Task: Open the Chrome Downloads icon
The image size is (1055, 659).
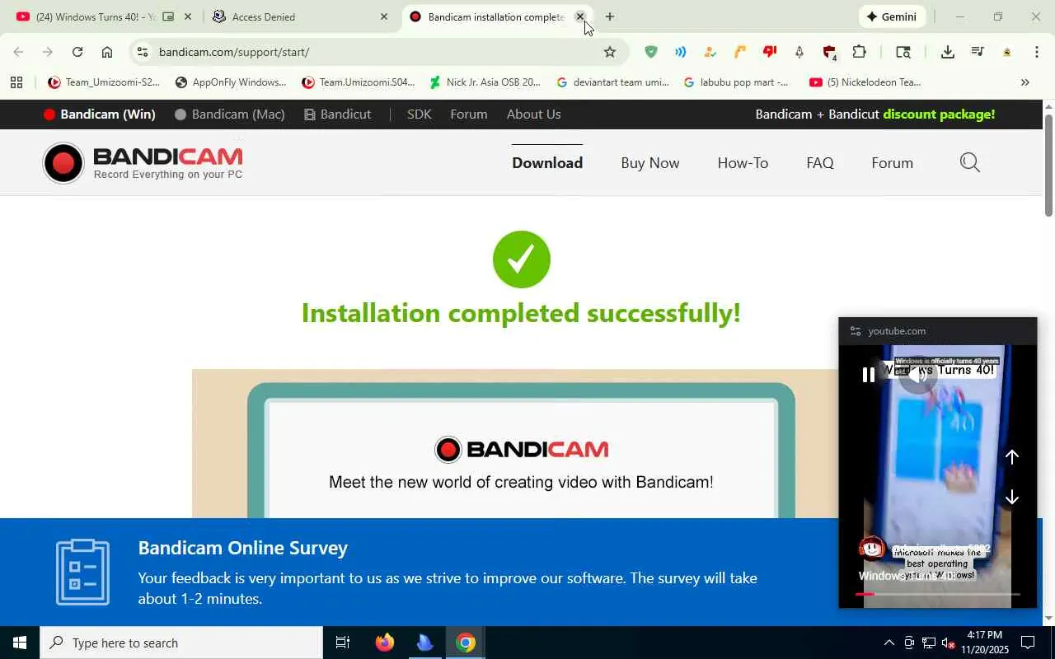Action: point(948,52)
